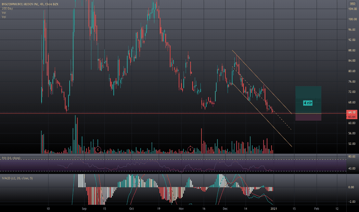This screenshot has height=212, width=359.
Task: Click the 63.64 price tag
Action: (x=352, y=117)
